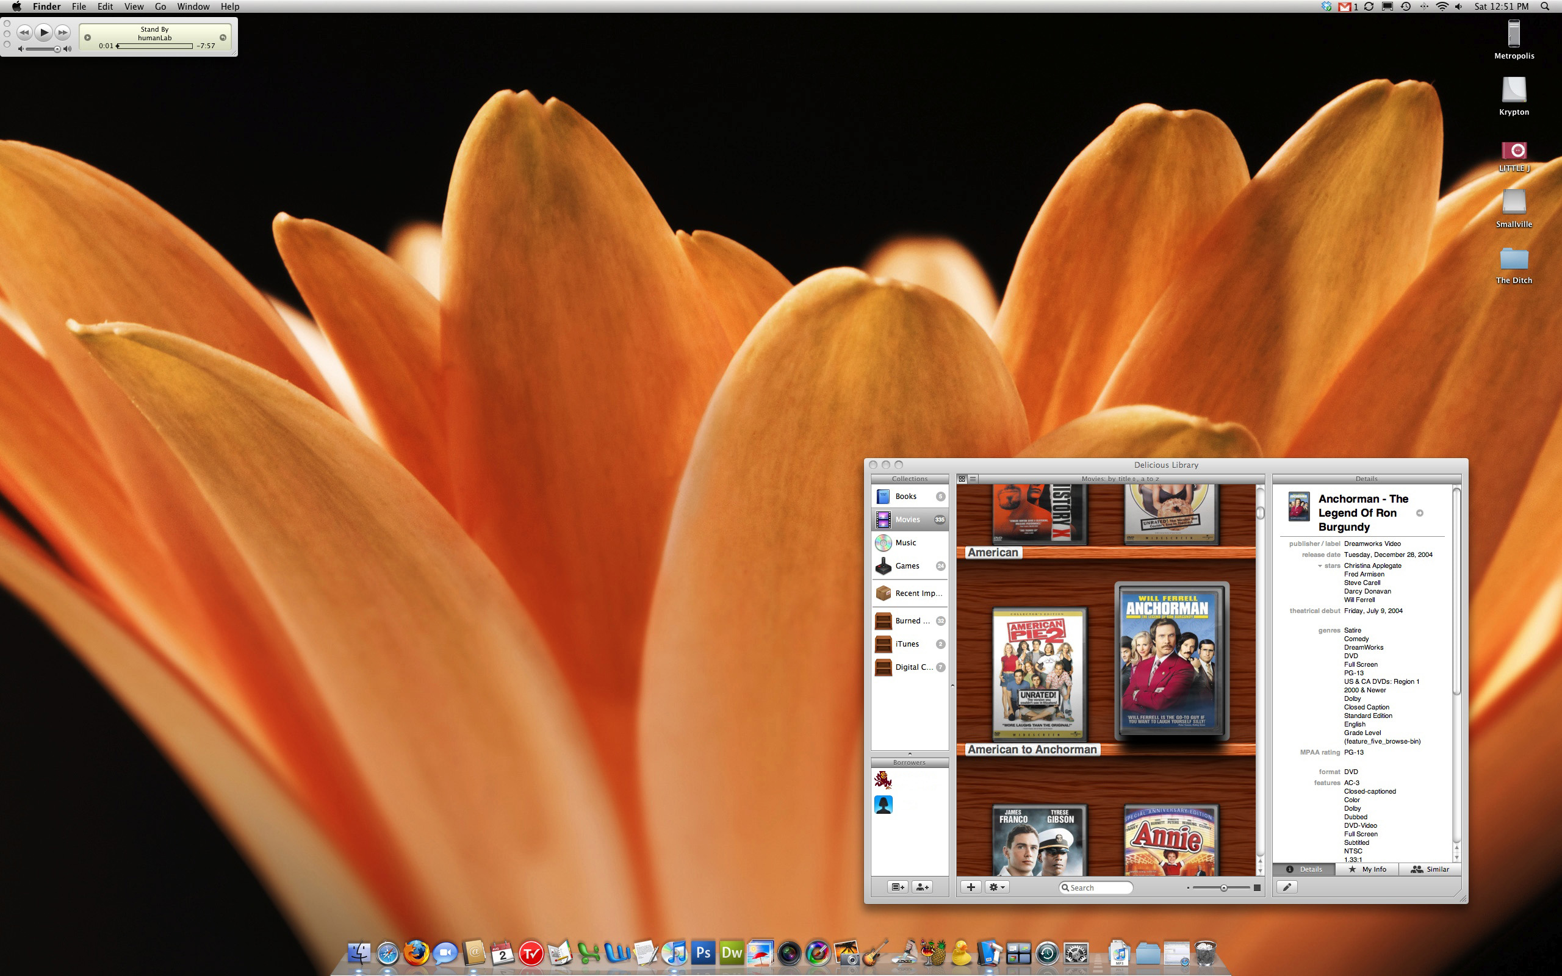Adjust the cover size slider

coord(1223,888)
